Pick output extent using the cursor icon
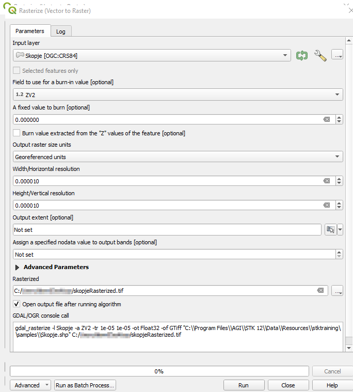This screenshot has width=353, height=392. [330, 230]
